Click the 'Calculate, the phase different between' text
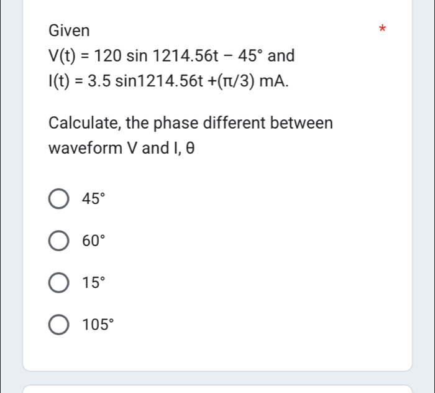The width and height of the screenshot is (435, 393). 191,123
